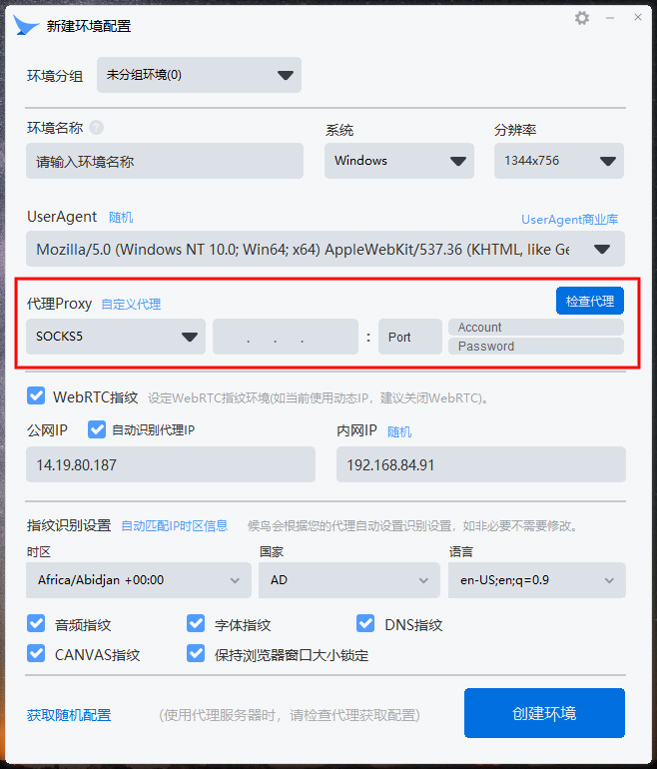Click the 环境名称 input field
This screenshot has height=769, width=657.
(165, 161)
